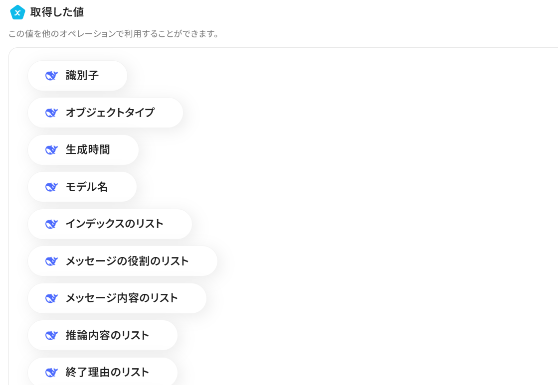Click the whale icon beside 生成時間
This screenshot has height=385, width=558.
tap(52, 150)
